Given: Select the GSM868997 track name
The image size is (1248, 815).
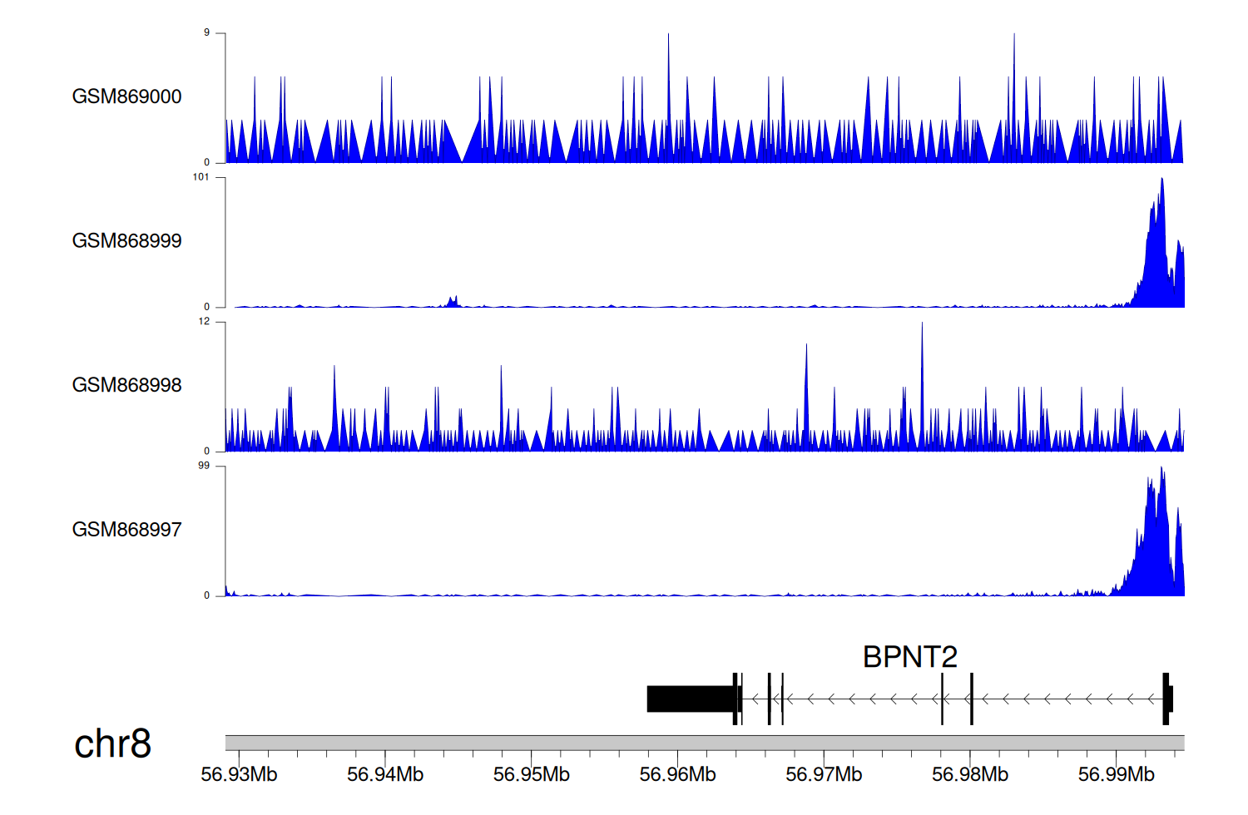Looking at the screenshot, I should (126, 530).
